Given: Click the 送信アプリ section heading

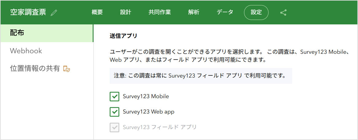Looking at the screenshot, I should coord(123,36).
